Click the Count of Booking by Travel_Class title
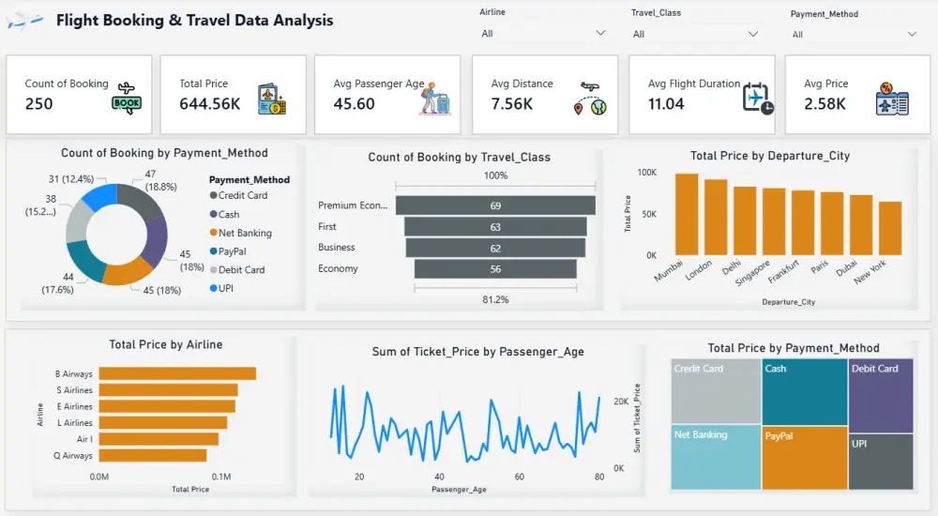The width and height of the screenshot is (938, 516). click(459, 157)
